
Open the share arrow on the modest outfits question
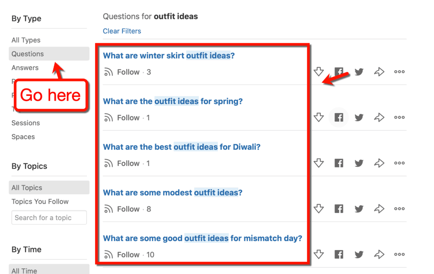(379, 209)
